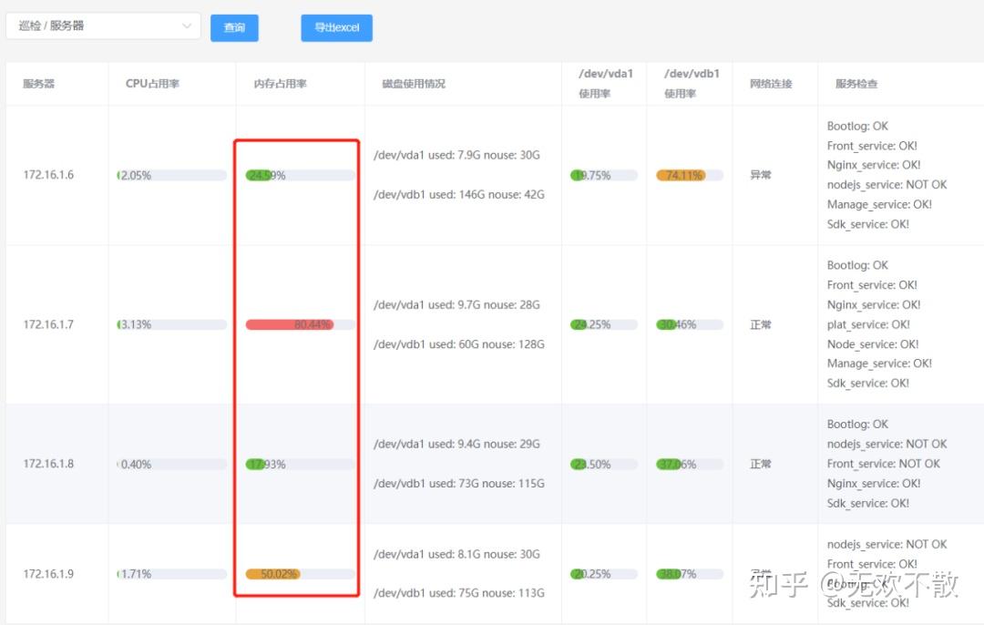Click the 内存占用率 column header

278,83
